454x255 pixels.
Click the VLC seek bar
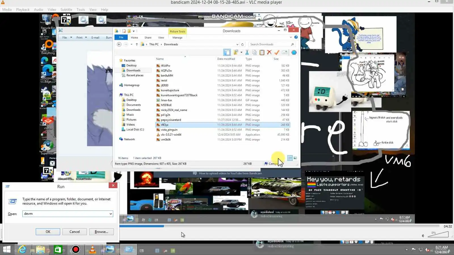[x=279, y=226]
